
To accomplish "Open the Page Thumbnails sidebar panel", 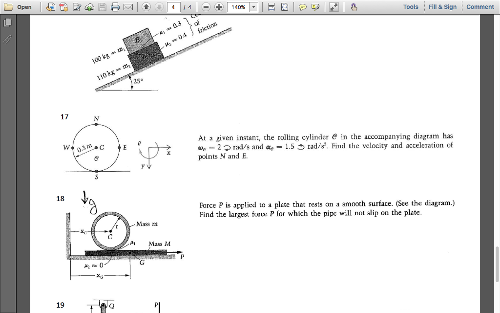I will pyautogui.click(x=7, y=22).
